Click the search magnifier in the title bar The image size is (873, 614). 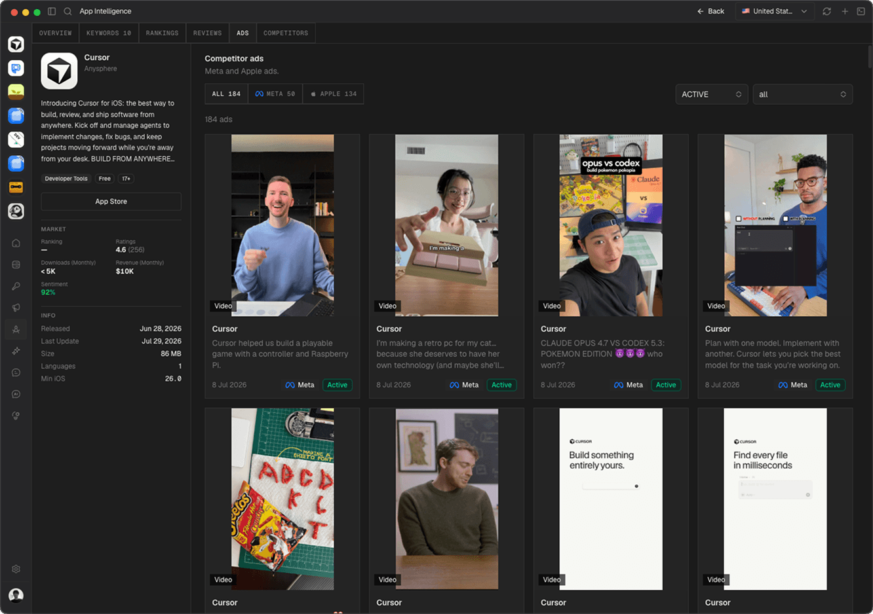click(68, 11)
